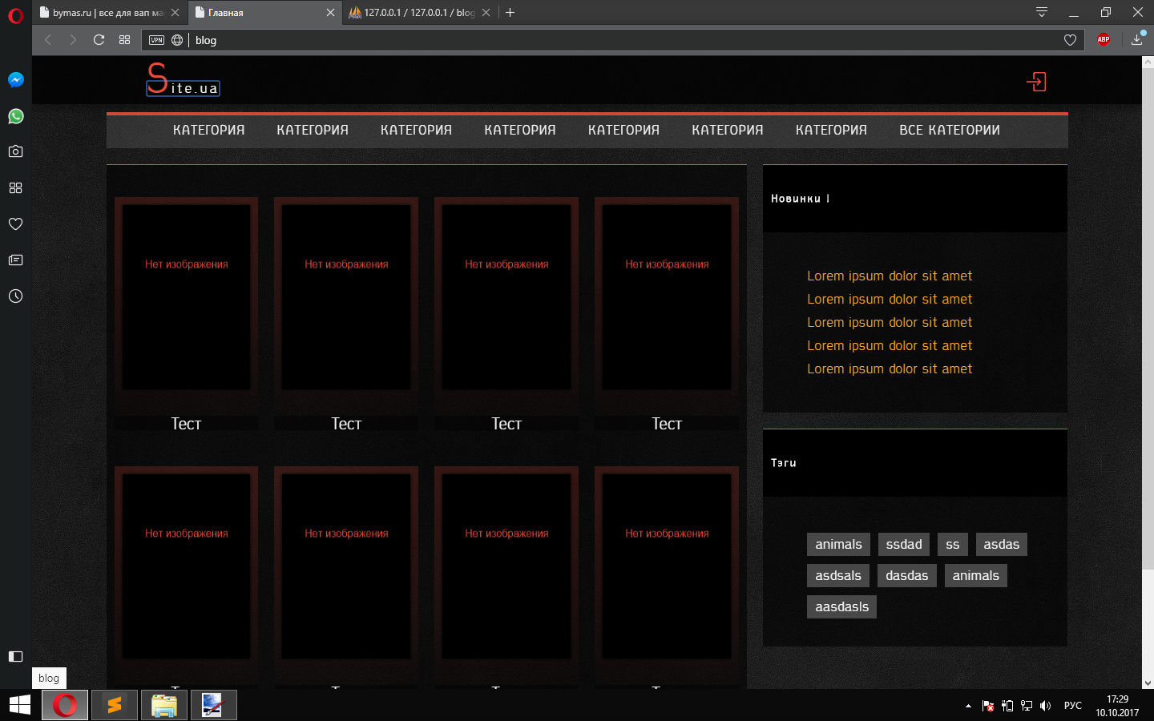The width and height of the screenshot is (1154, 721).
Task: Switch to the bymas.ru tab
Action: point(104,13)
